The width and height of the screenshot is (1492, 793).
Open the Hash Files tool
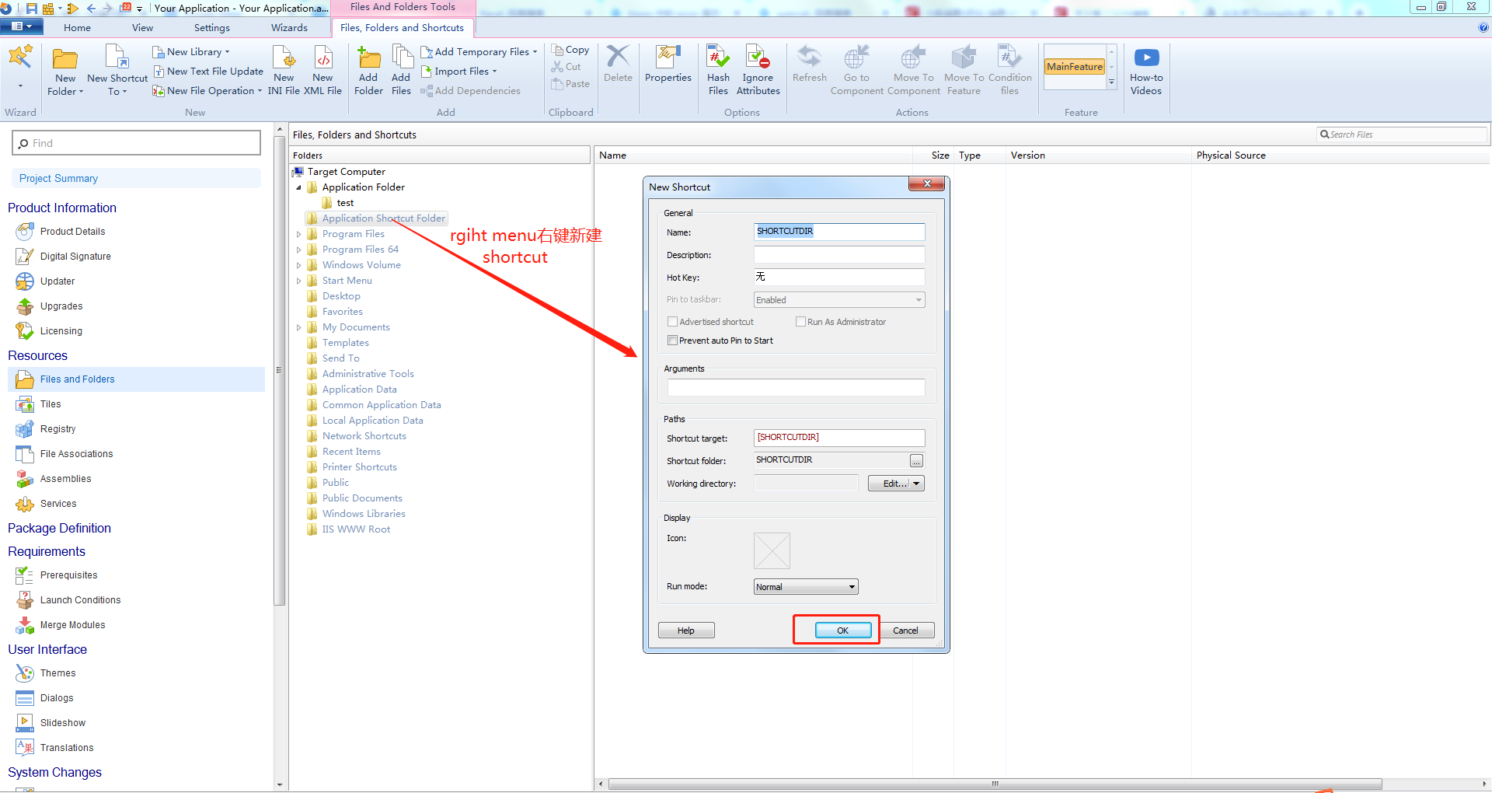(717, 69)
